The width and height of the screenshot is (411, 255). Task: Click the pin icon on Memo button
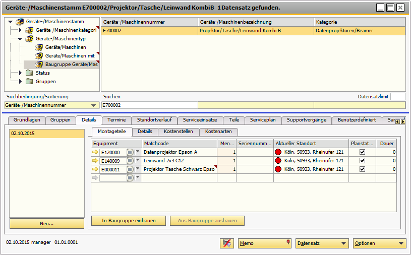point(288,242)
